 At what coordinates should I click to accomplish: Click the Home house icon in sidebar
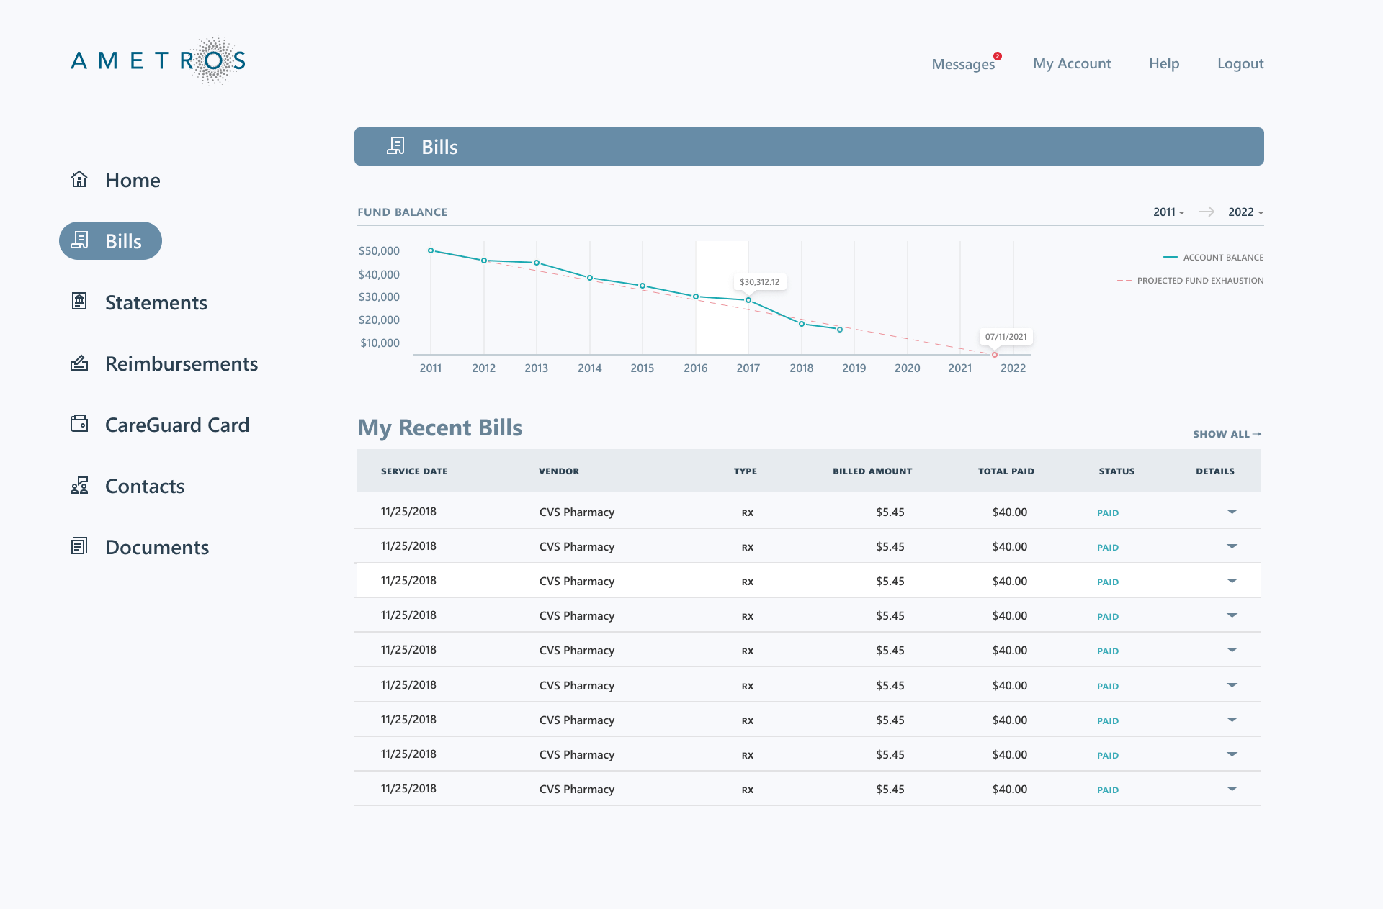(79, 179)
